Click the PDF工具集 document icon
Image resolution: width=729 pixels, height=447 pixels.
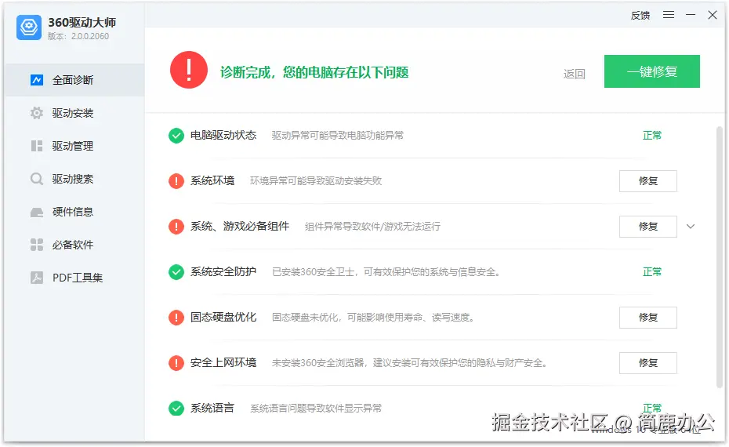(x=37, y=278)
